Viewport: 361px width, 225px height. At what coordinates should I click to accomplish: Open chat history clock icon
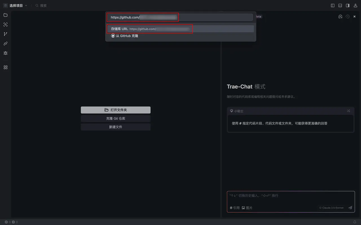tap(347, 17)
